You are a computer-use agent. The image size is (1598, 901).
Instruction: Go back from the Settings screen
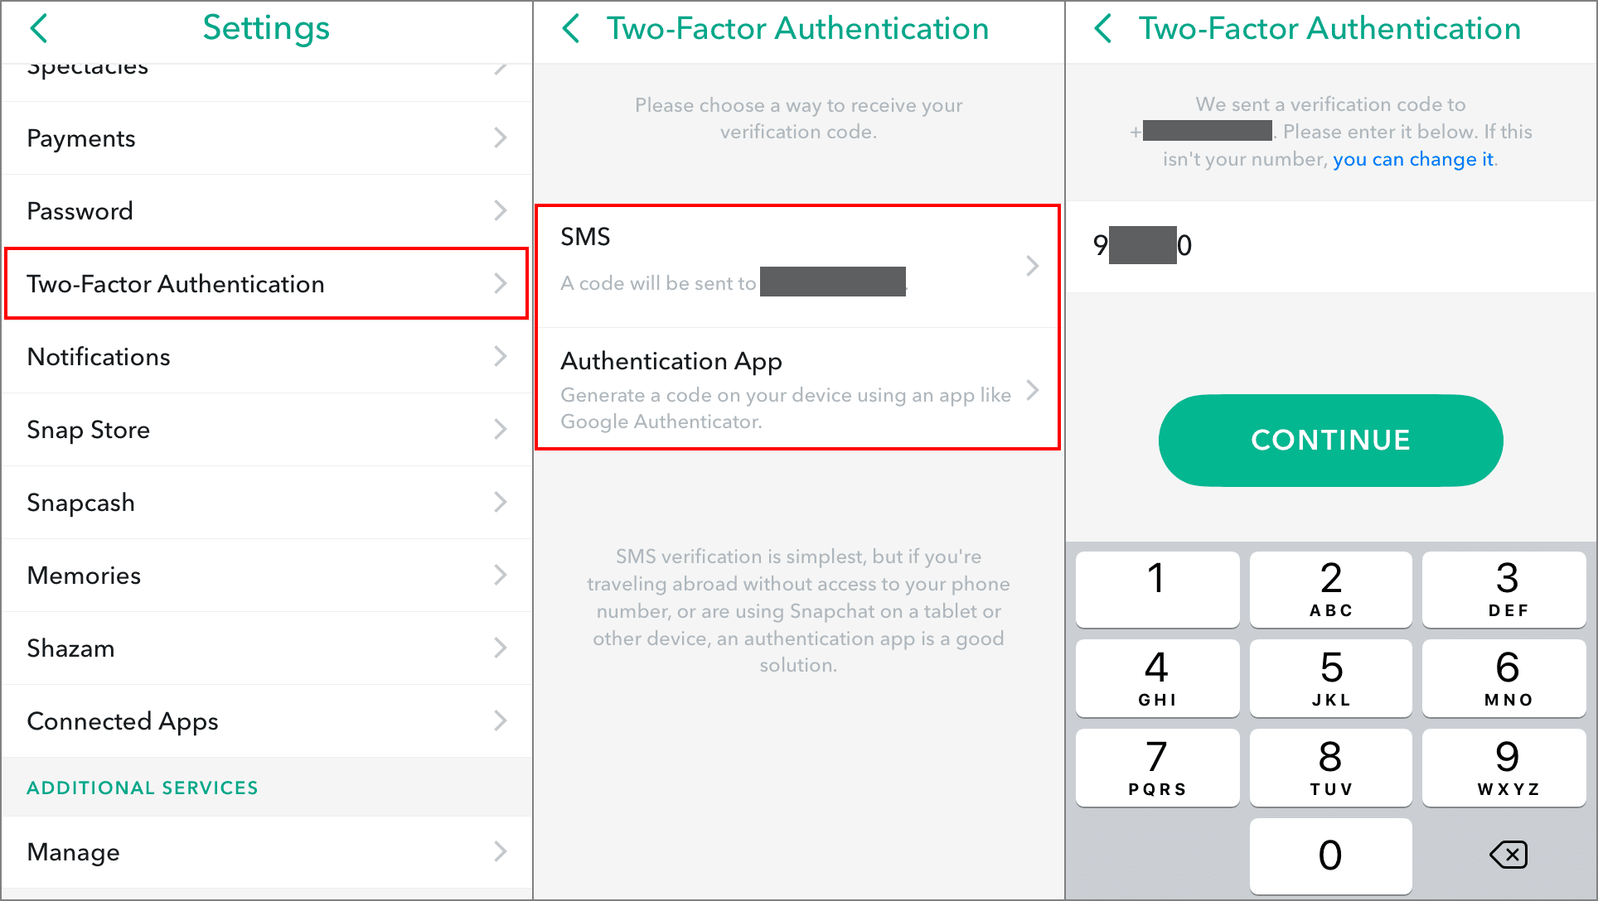click(39, 28)
